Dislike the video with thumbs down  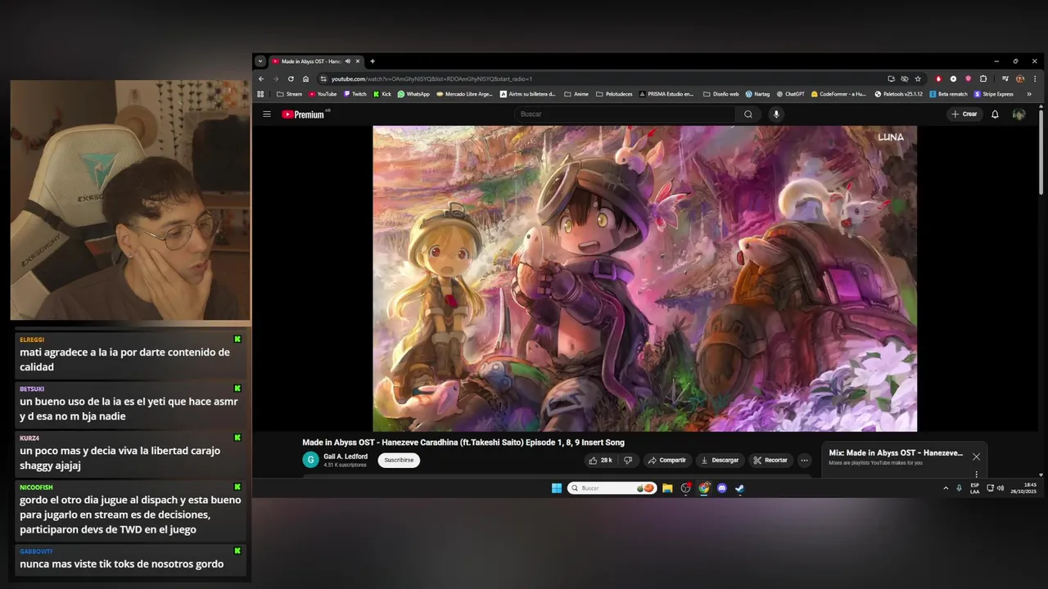pos(628,461)
